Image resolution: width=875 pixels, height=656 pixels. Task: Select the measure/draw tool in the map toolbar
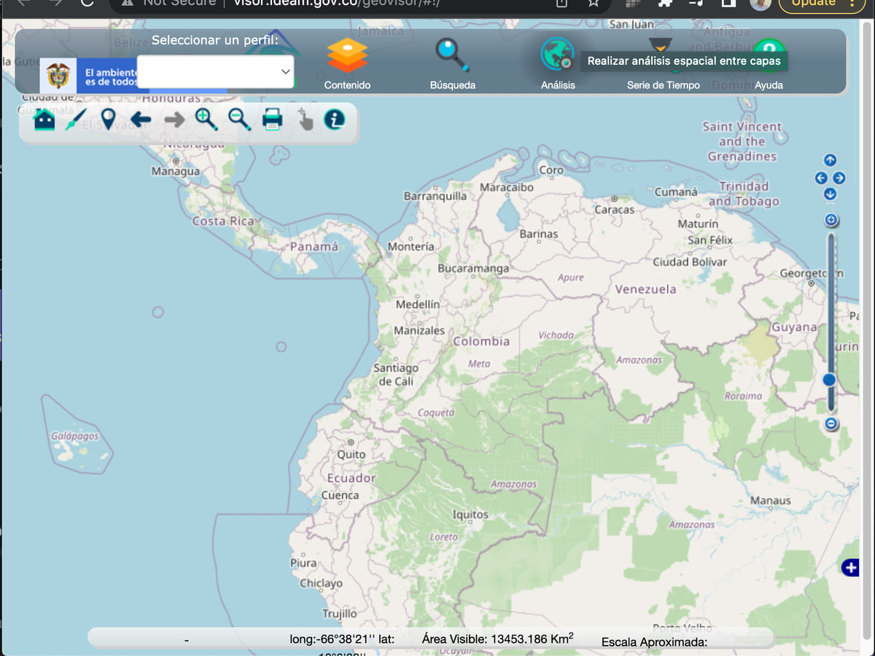tap(76, 119)
